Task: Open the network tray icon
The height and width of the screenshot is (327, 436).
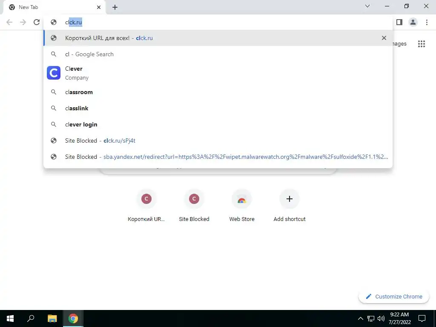Action: tap(371, 318)
